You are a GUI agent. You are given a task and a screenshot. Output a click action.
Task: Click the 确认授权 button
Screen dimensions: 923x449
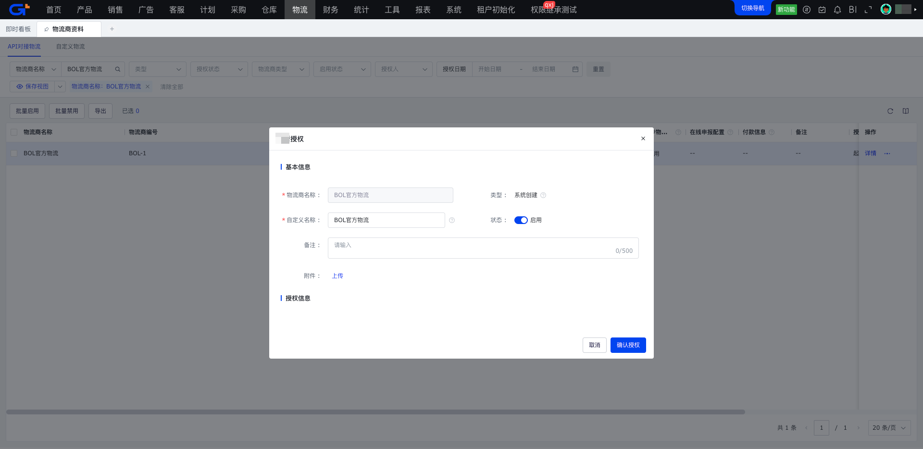point(628,345)
